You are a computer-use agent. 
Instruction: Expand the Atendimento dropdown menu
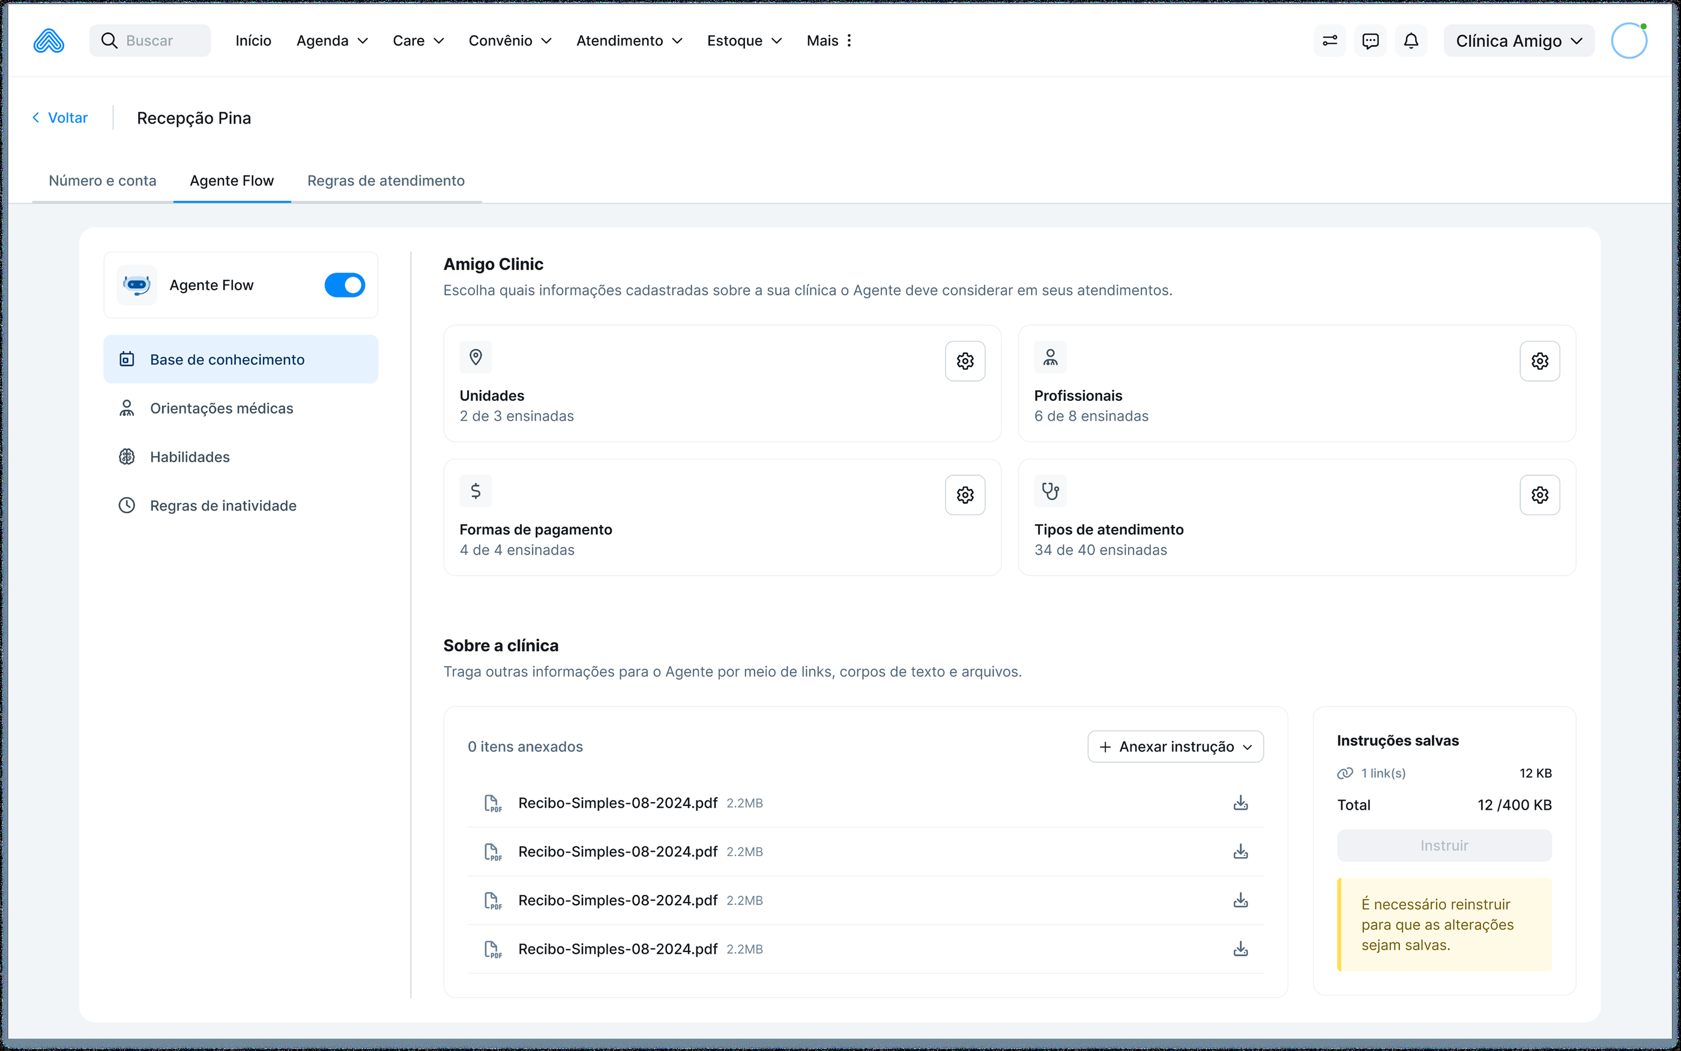629,41
